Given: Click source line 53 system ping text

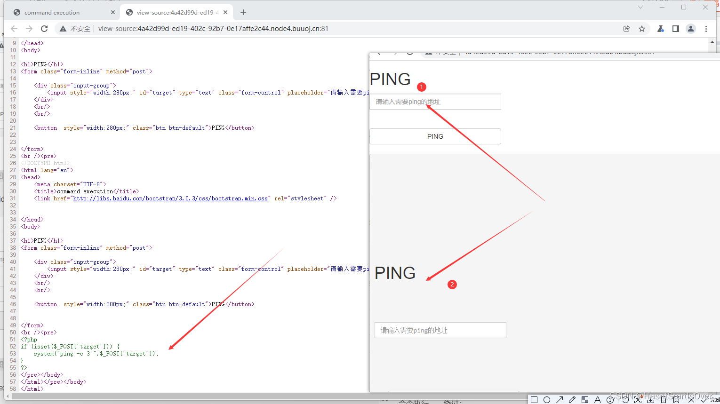Looking at the screenshot, I should (x=96, y=354).
